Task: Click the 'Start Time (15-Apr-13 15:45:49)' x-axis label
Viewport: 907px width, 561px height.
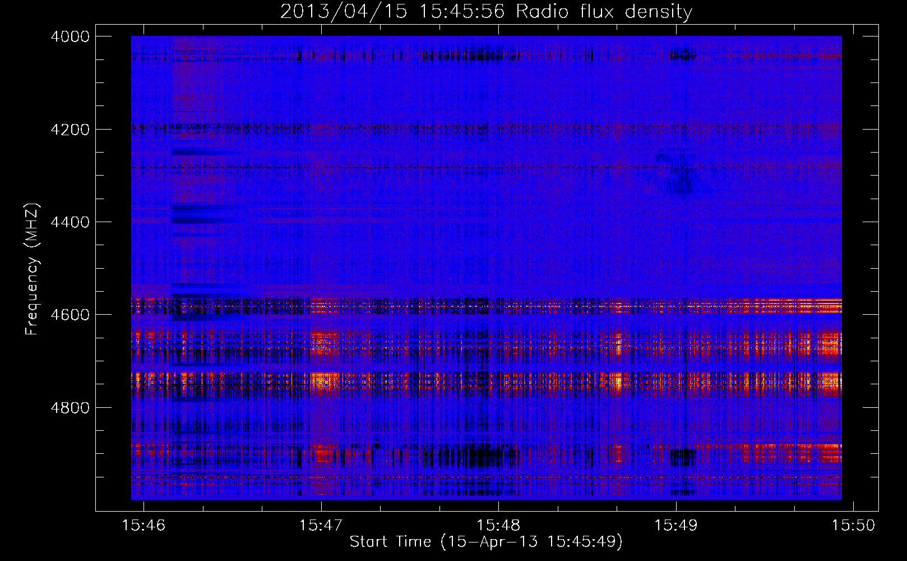Action: [486, 541]
